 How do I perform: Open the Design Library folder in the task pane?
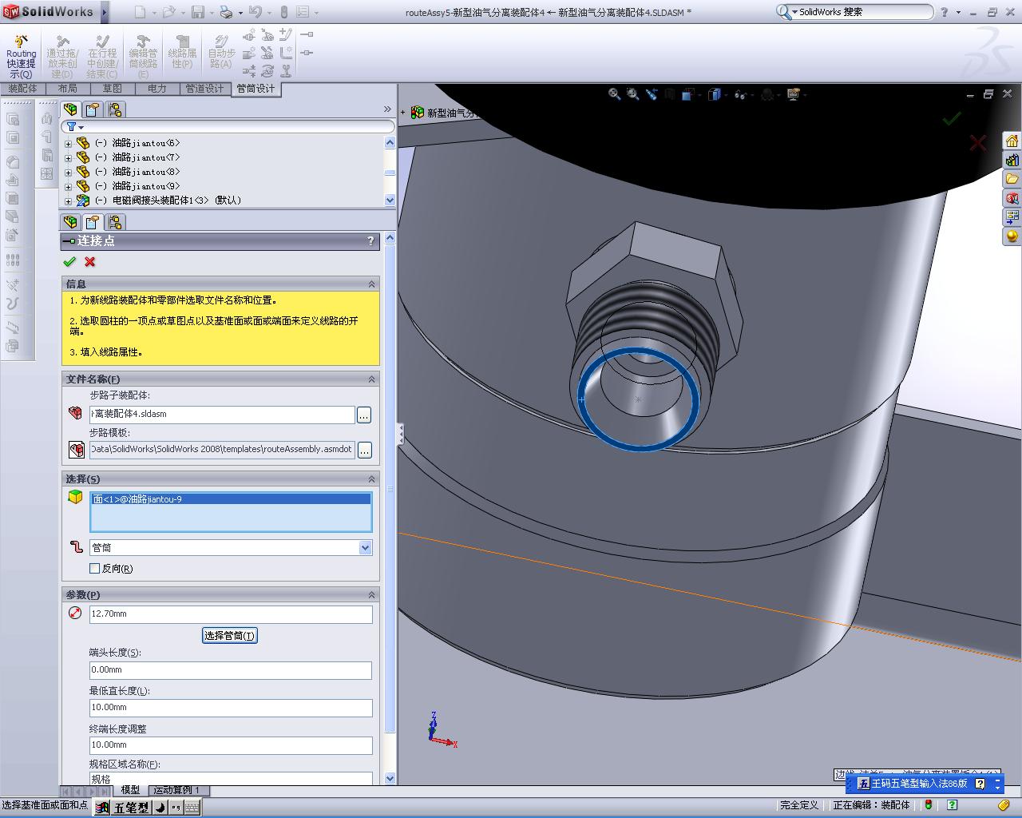point(1012,179)
